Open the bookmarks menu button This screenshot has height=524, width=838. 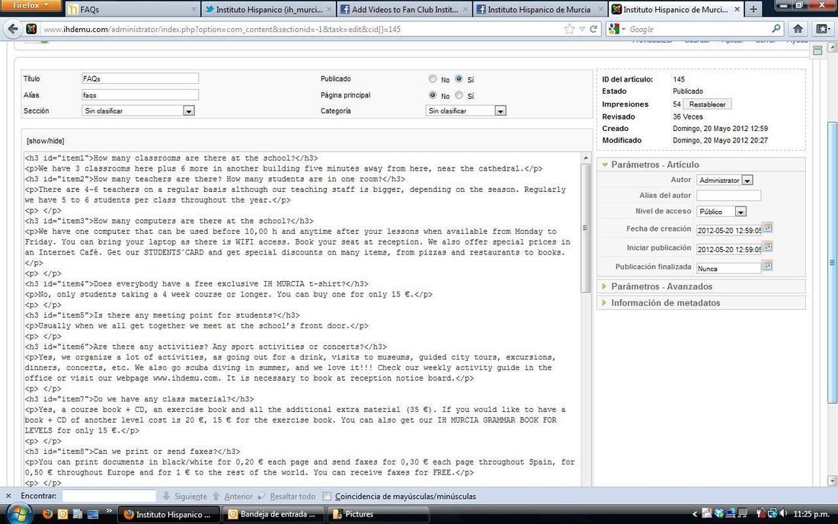tap(823, 29)
